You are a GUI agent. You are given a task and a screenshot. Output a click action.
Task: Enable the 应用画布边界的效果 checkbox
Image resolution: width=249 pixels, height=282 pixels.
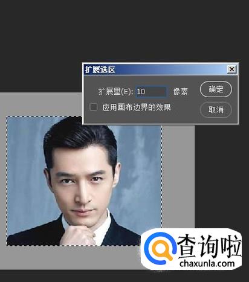93,107
